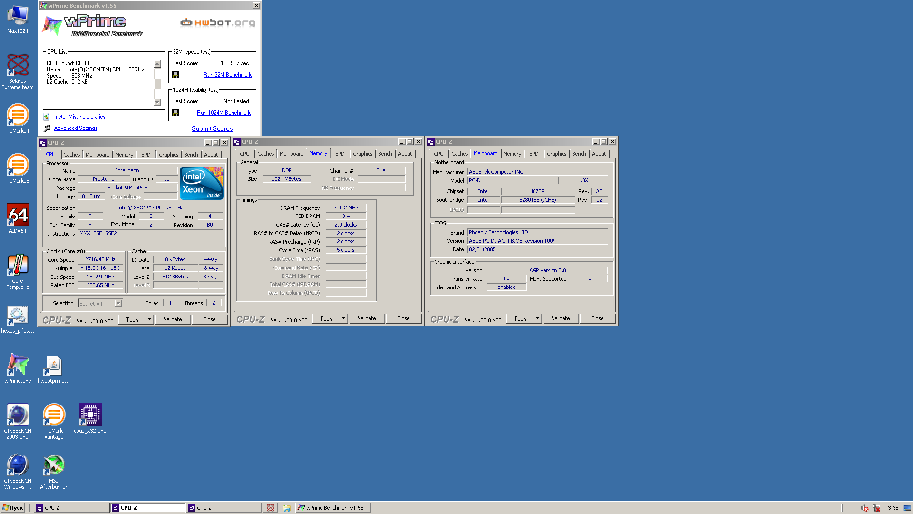The width and height of the screenshot is (913, 514).
Task: Click the Run 32M Benchmark link
Action: [x=227, y=75]
